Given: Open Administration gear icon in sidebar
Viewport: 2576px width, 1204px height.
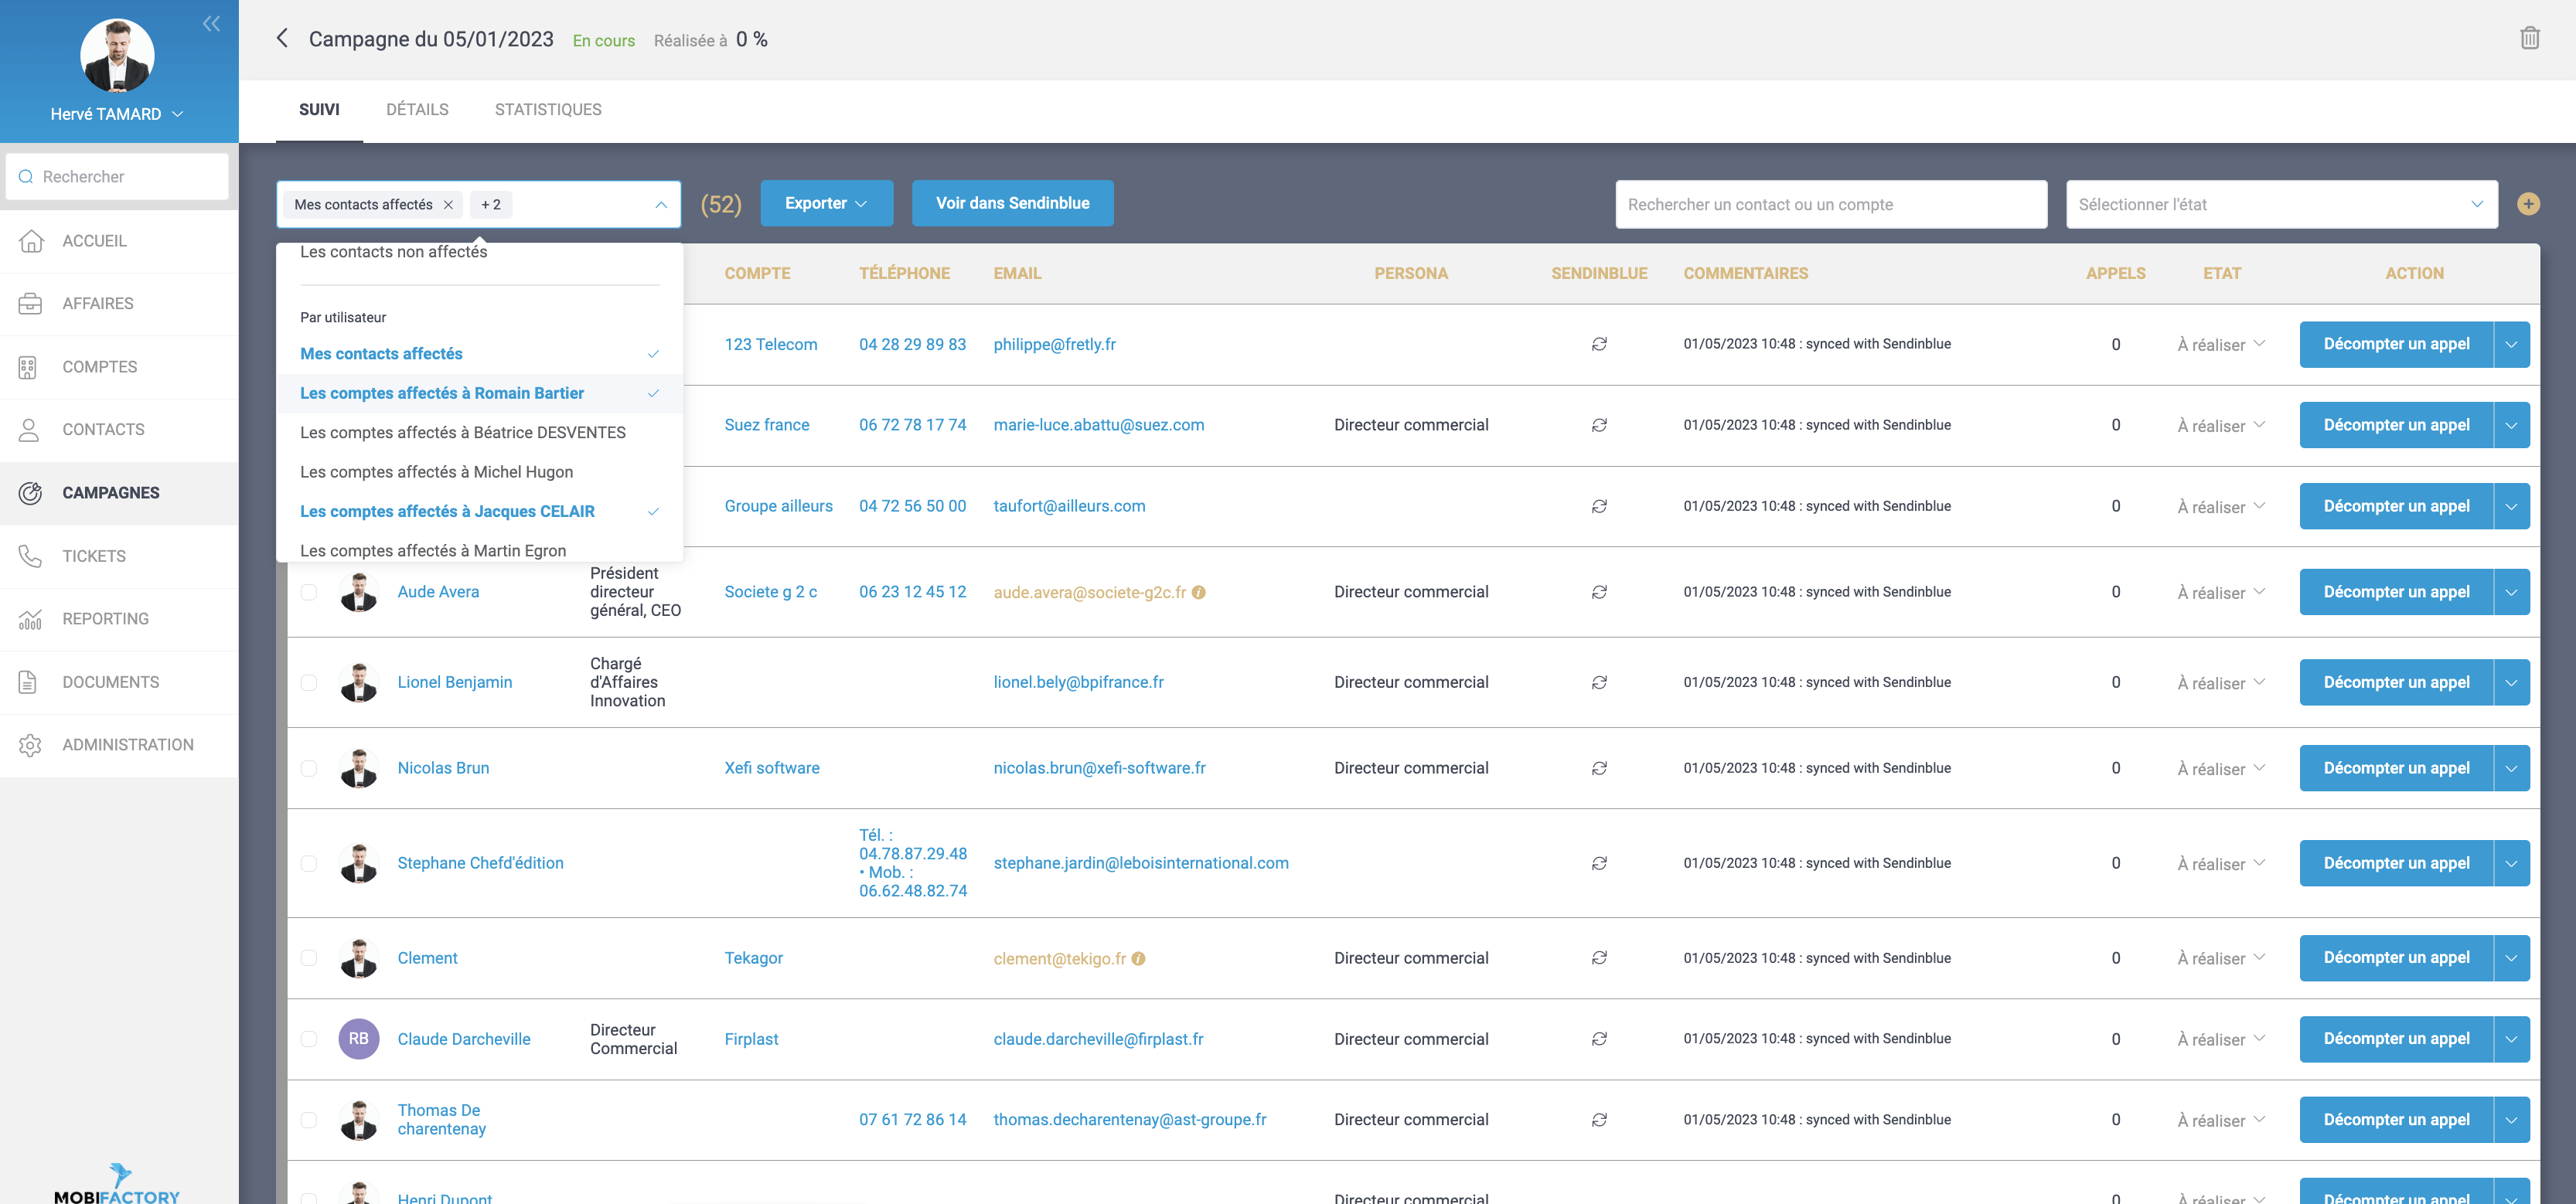Looking at the screenshot, I should pos(30,744).
